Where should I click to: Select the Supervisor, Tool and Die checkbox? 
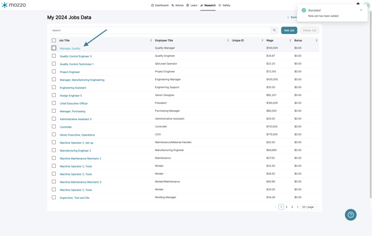[54, 198]
